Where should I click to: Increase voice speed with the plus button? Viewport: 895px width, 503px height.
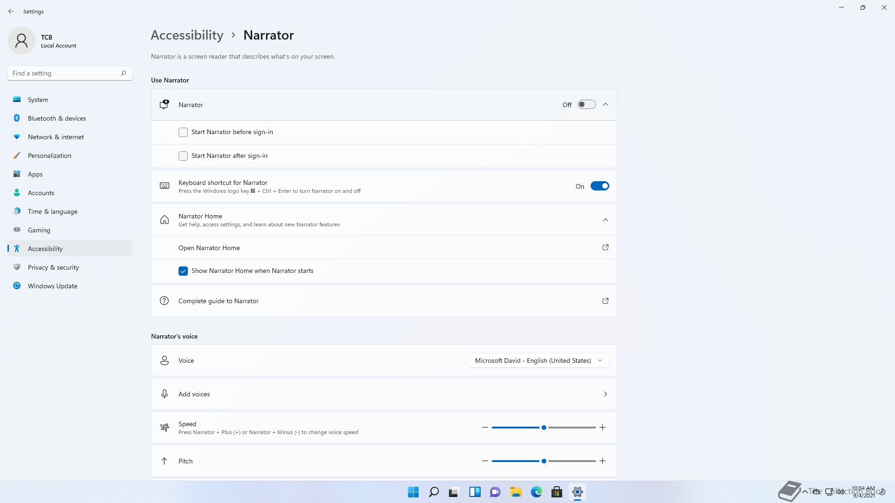coord(603,428)
